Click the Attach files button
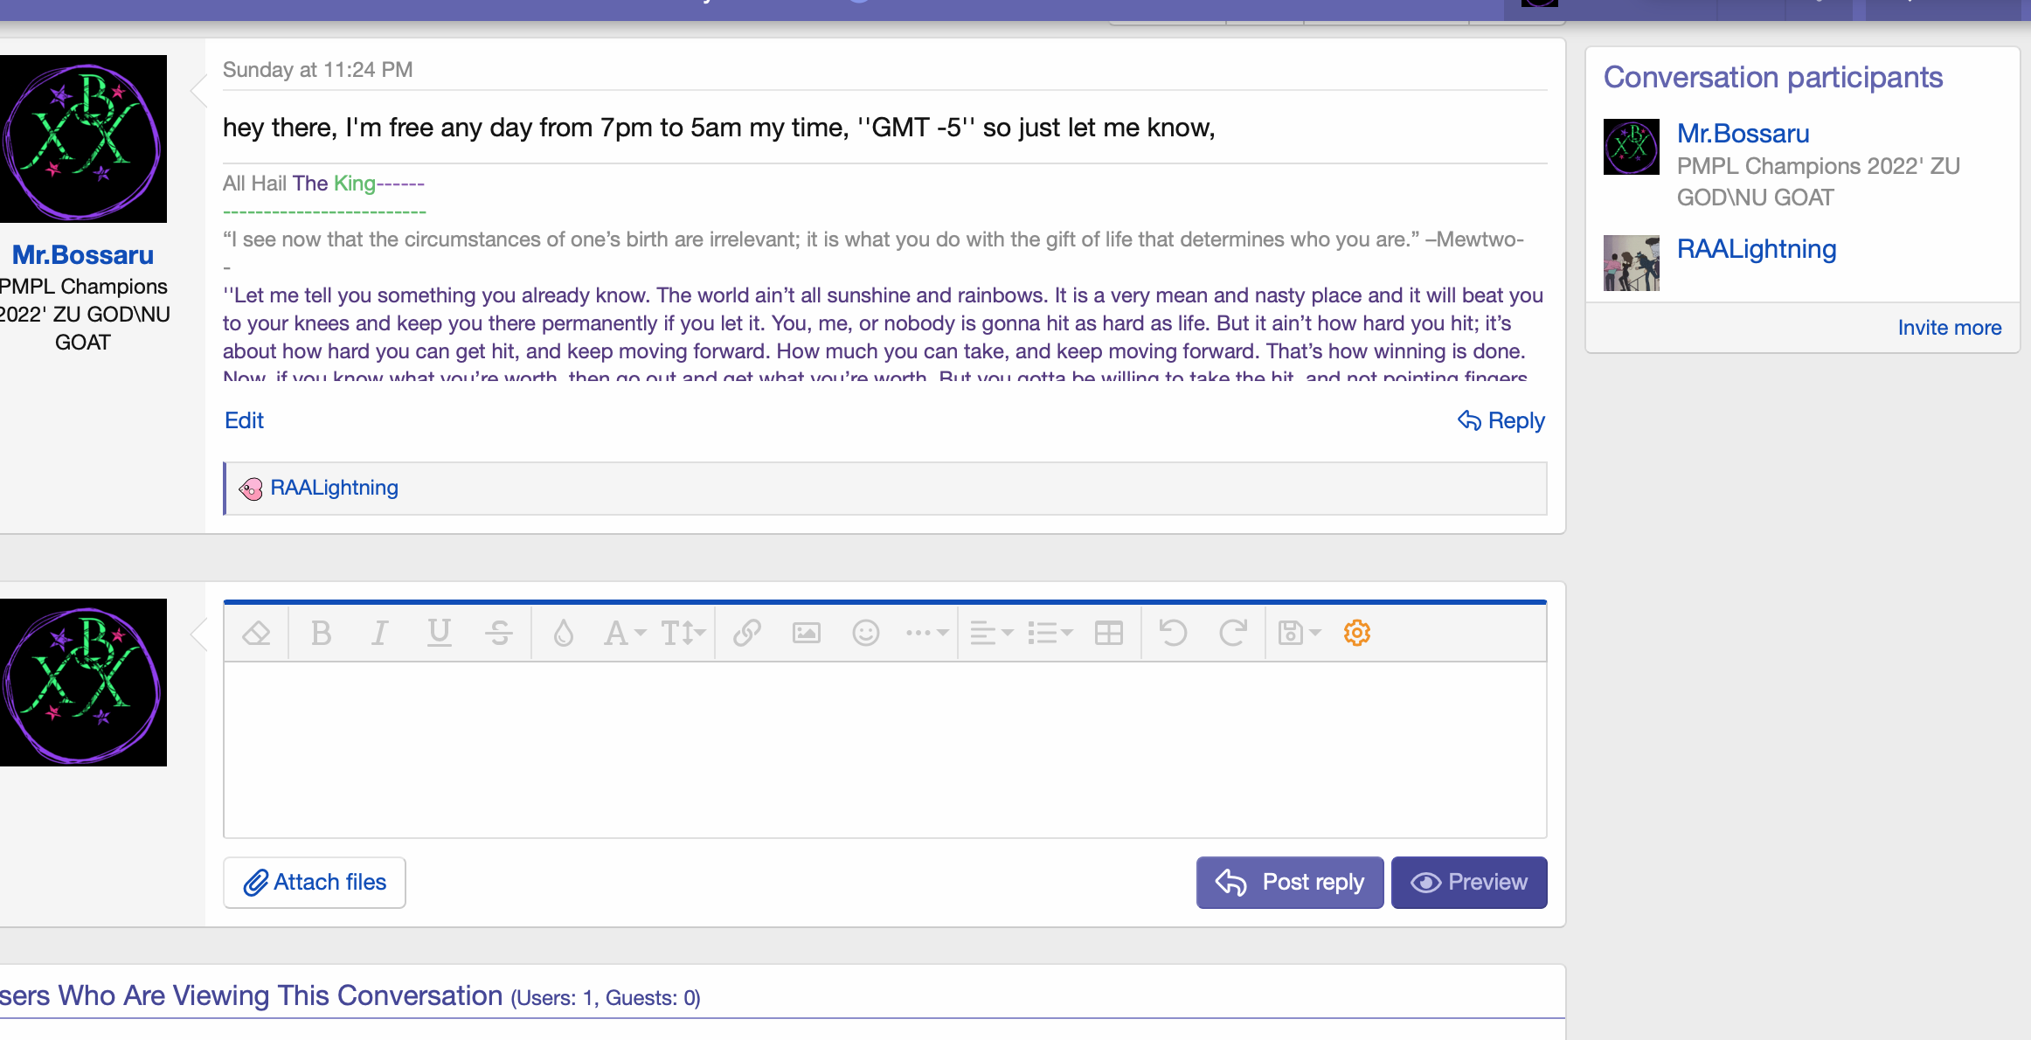This screenshot has height=1040, width=2031. (x=315, y=883)
